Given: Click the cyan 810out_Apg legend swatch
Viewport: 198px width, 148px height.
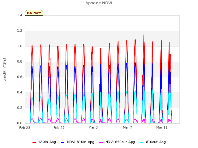Looking at the screenshot, I should (142, 142).
